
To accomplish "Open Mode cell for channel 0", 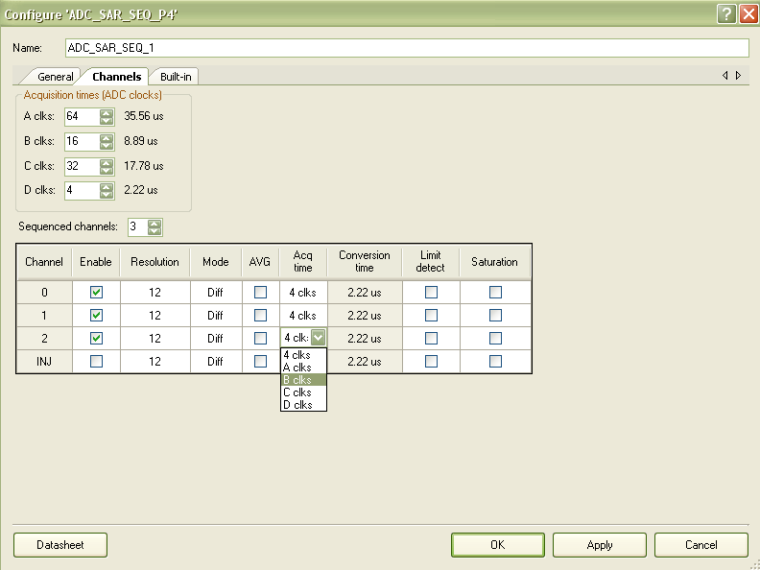I will point(215,293).
